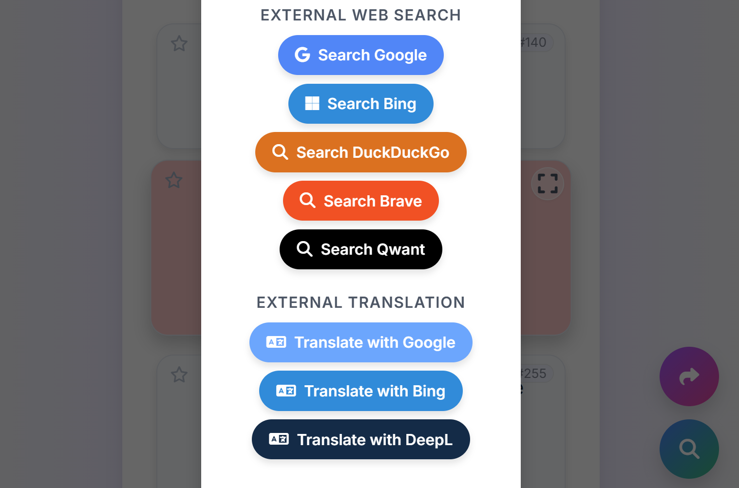Search the text with Bing
Image resolution: width=739 pixels, height=488 pixels.
tap(360, 103)
